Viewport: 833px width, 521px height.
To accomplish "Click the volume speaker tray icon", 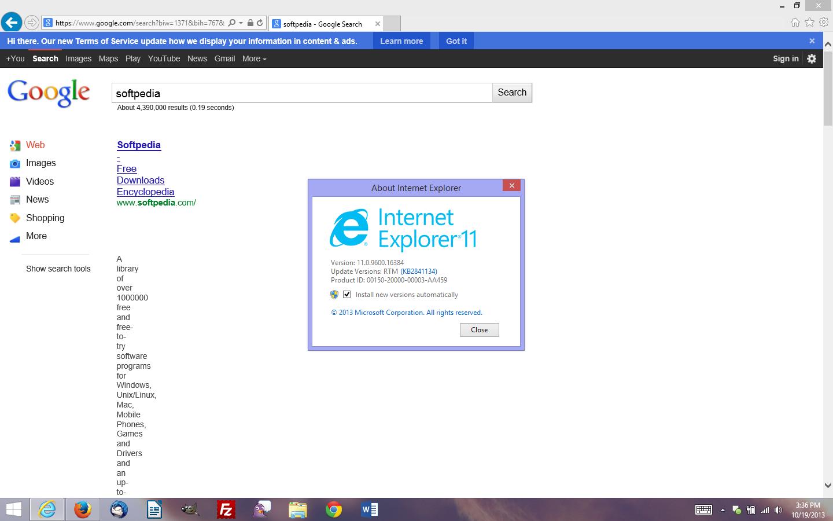I will [779, 510].
